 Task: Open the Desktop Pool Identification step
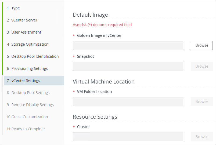pyautogui.click(x=35, y=56)
